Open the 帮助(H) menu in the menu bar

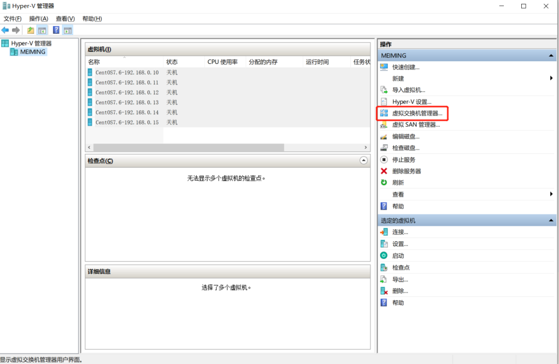(92, 19)
